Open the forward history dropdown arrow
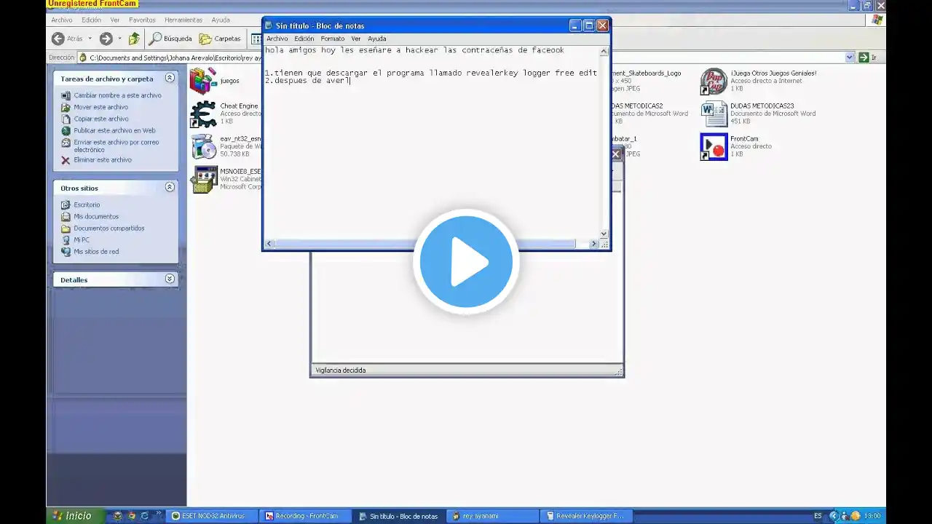Screen dimensions: 932x524 [x=120, y=39]
